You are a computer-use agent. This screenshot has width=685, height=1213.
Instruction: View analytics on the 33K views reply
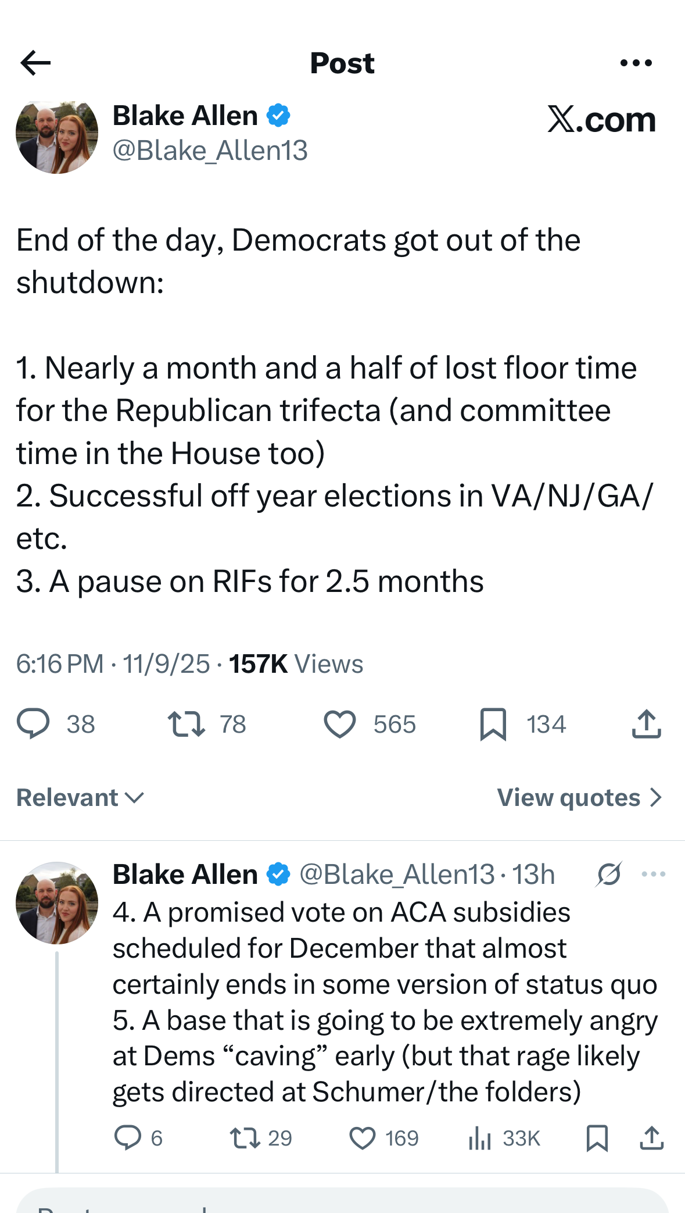(x=480, y=1138)
